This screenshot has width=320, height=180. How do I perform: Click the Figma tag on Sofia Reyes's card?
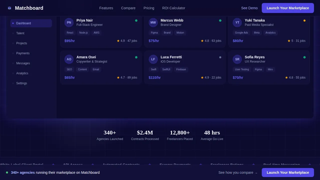pos(258,69)
